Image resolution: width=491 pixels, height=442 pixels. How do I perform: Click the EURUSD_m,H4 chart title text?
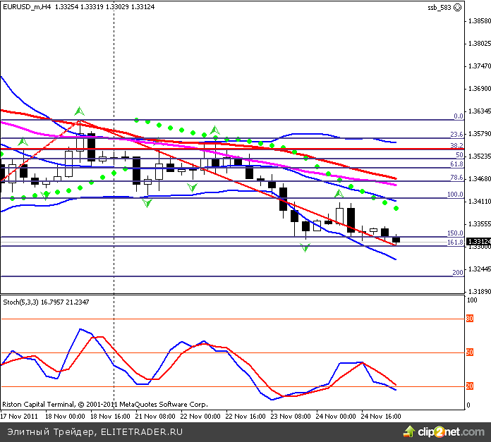[26, 8]
